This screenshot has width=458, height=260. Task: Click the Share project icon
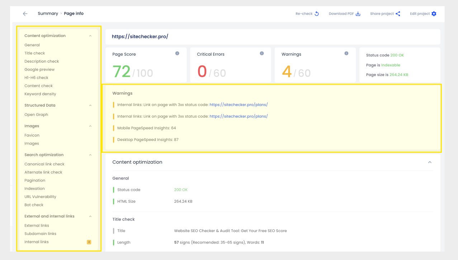click(398, 14)
